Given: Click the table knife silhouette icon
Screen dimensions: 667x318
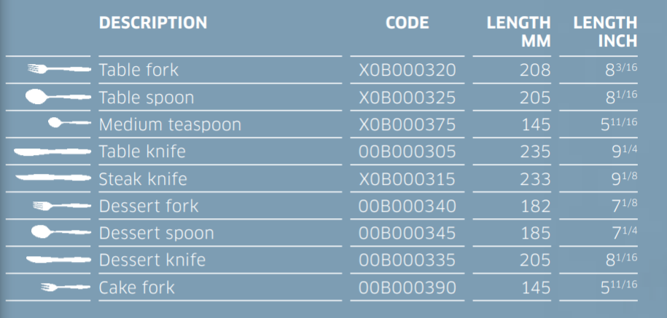Looking at the screenshot, I should [x=52, y=151].
